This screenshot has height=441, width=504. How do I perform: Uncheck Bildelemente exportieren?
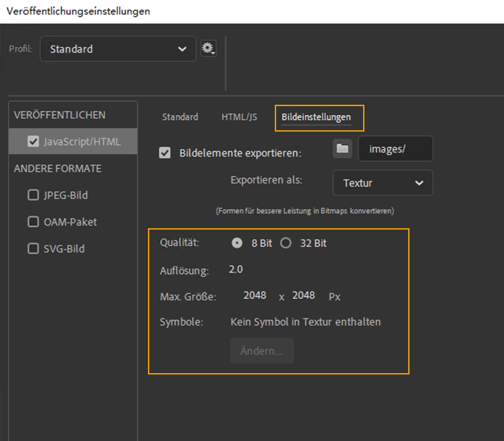tap(164, 153)
